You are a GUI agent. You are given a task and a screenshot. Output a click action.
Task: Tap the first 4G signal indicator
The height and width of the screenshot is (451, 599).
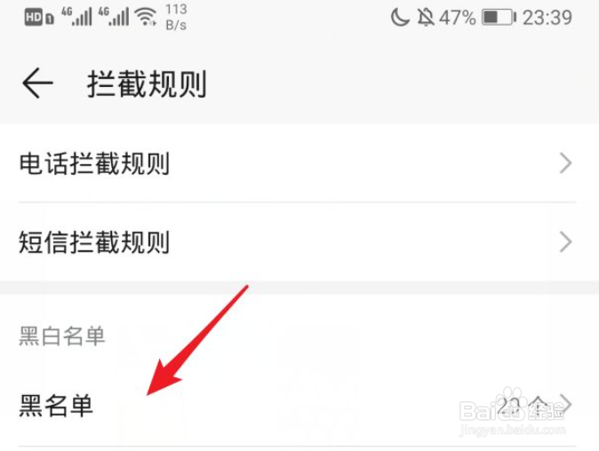76,17
